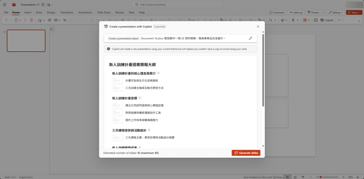The image size is (364, 179).
Task: Click the New Slide icon
Action: [x=39, y=20]
